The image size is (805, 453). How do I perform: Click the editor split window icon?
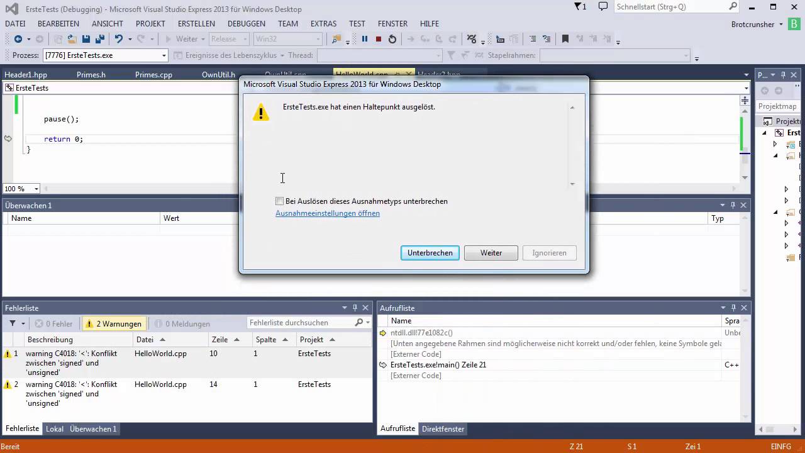745,100
